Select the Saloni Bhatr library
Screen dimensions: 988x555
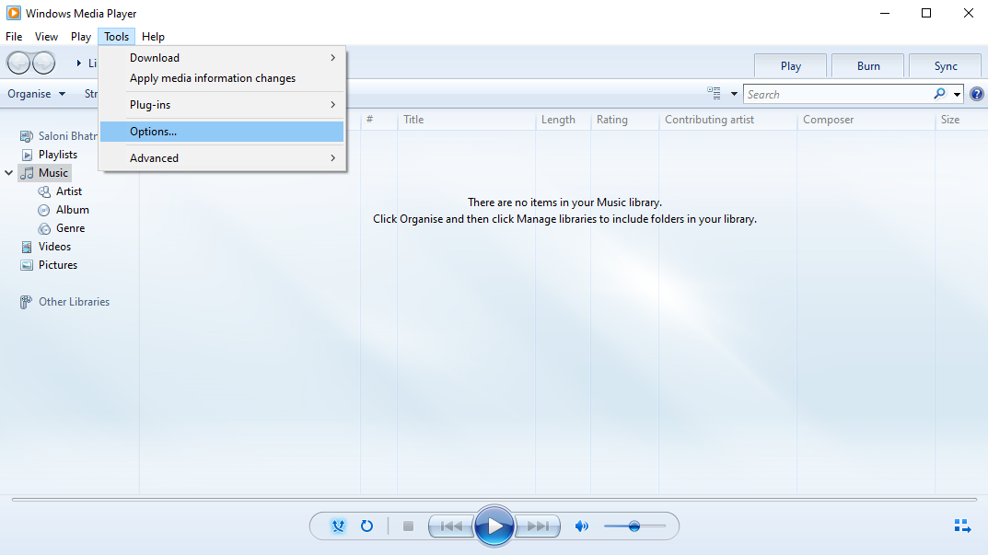click(x=67, y=136)
